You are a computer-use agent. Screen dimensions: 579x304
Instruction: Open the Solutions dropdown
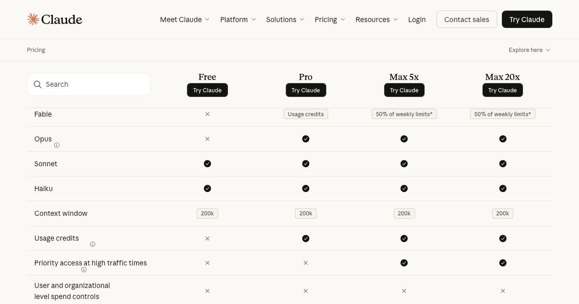[x=285, y=19]
